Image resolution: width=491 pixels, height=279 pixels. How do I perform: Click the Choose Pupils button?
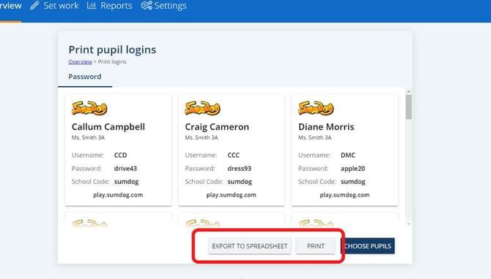[x=368, y=246]
